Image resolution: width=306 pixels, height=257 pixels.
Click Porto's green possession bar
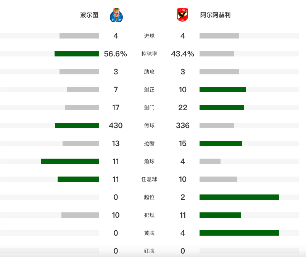click(77, 54)
